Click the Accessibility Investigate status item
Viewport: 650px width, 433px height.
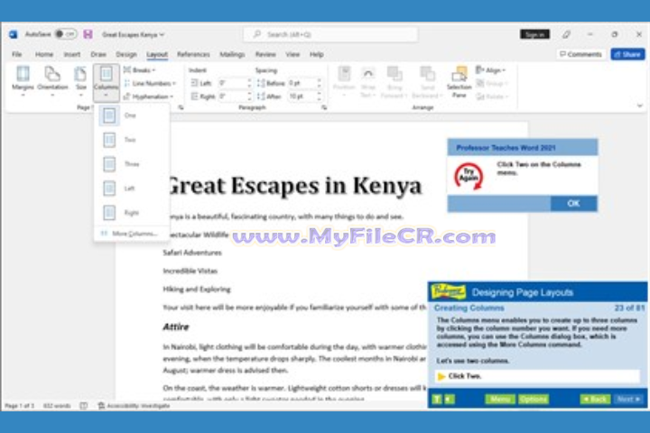click(x=135, y=406)
